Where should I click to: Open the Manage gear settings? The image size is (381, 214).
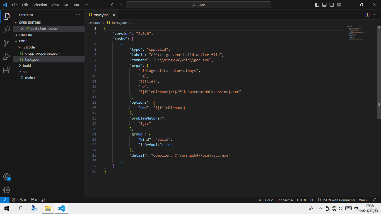point(7,190)
